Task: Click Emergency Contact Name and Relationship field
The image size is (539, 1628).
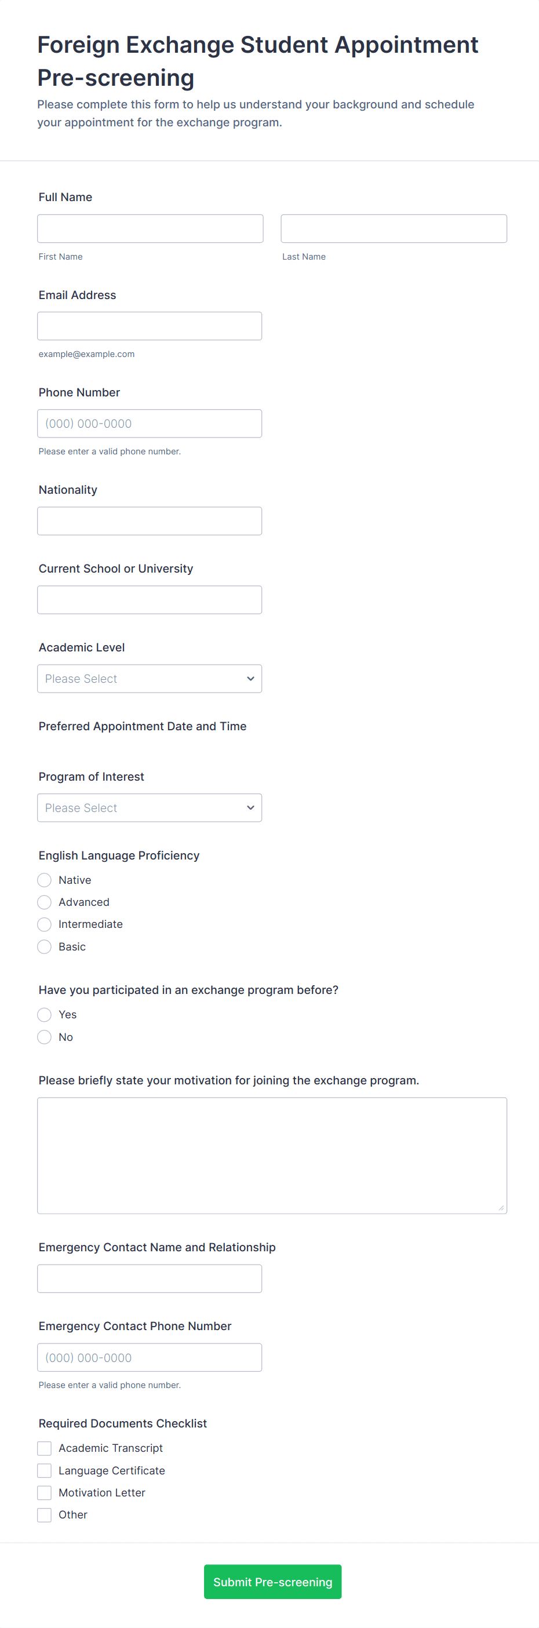Action: pos(149,1279)
